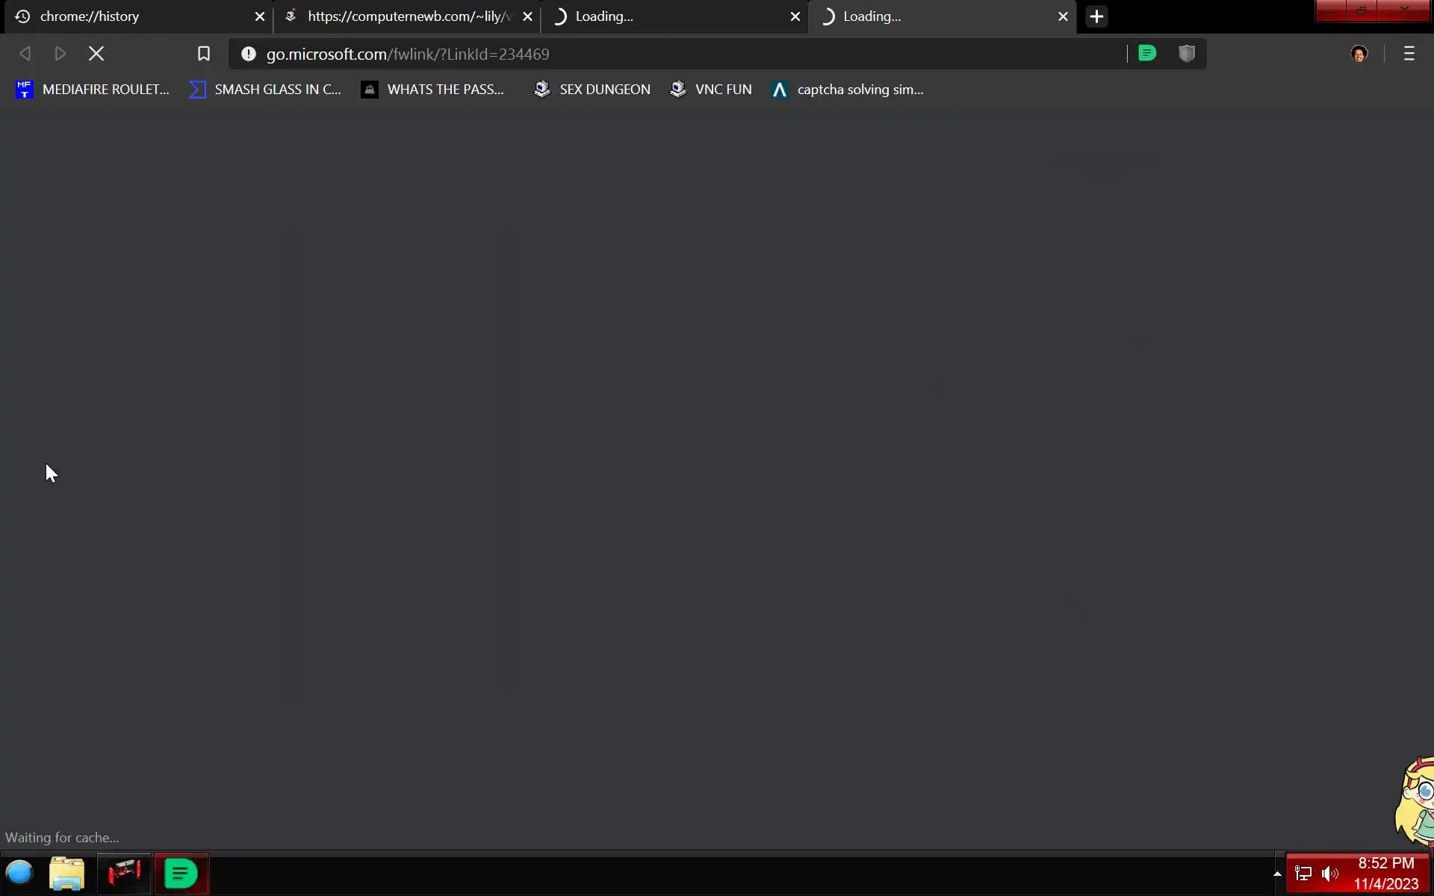This screenshot has width=1434, height=896.
Task: Click the volume speaker tray icon
Action: 1329,874
